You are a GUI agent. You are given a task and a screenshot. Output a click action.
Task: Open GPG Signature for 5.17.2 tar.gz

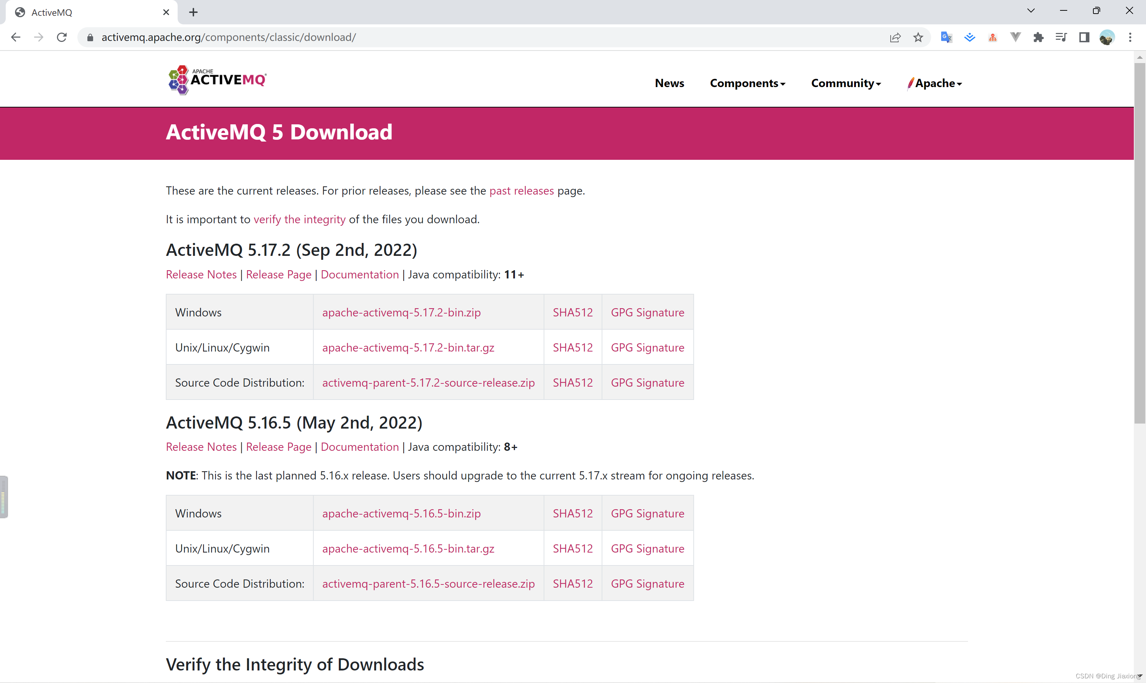(x=647, y=348)
